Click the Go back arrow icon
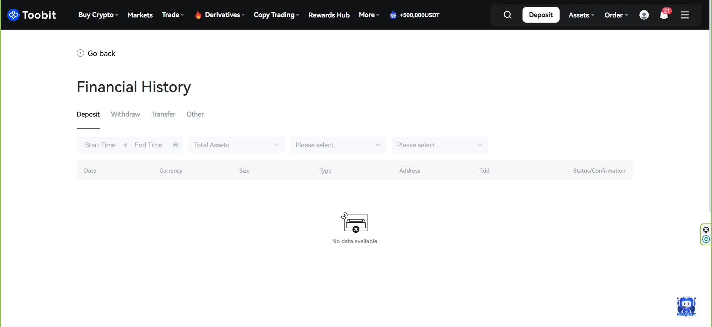This screenshot has height=327, width=712. pos(80,53)
